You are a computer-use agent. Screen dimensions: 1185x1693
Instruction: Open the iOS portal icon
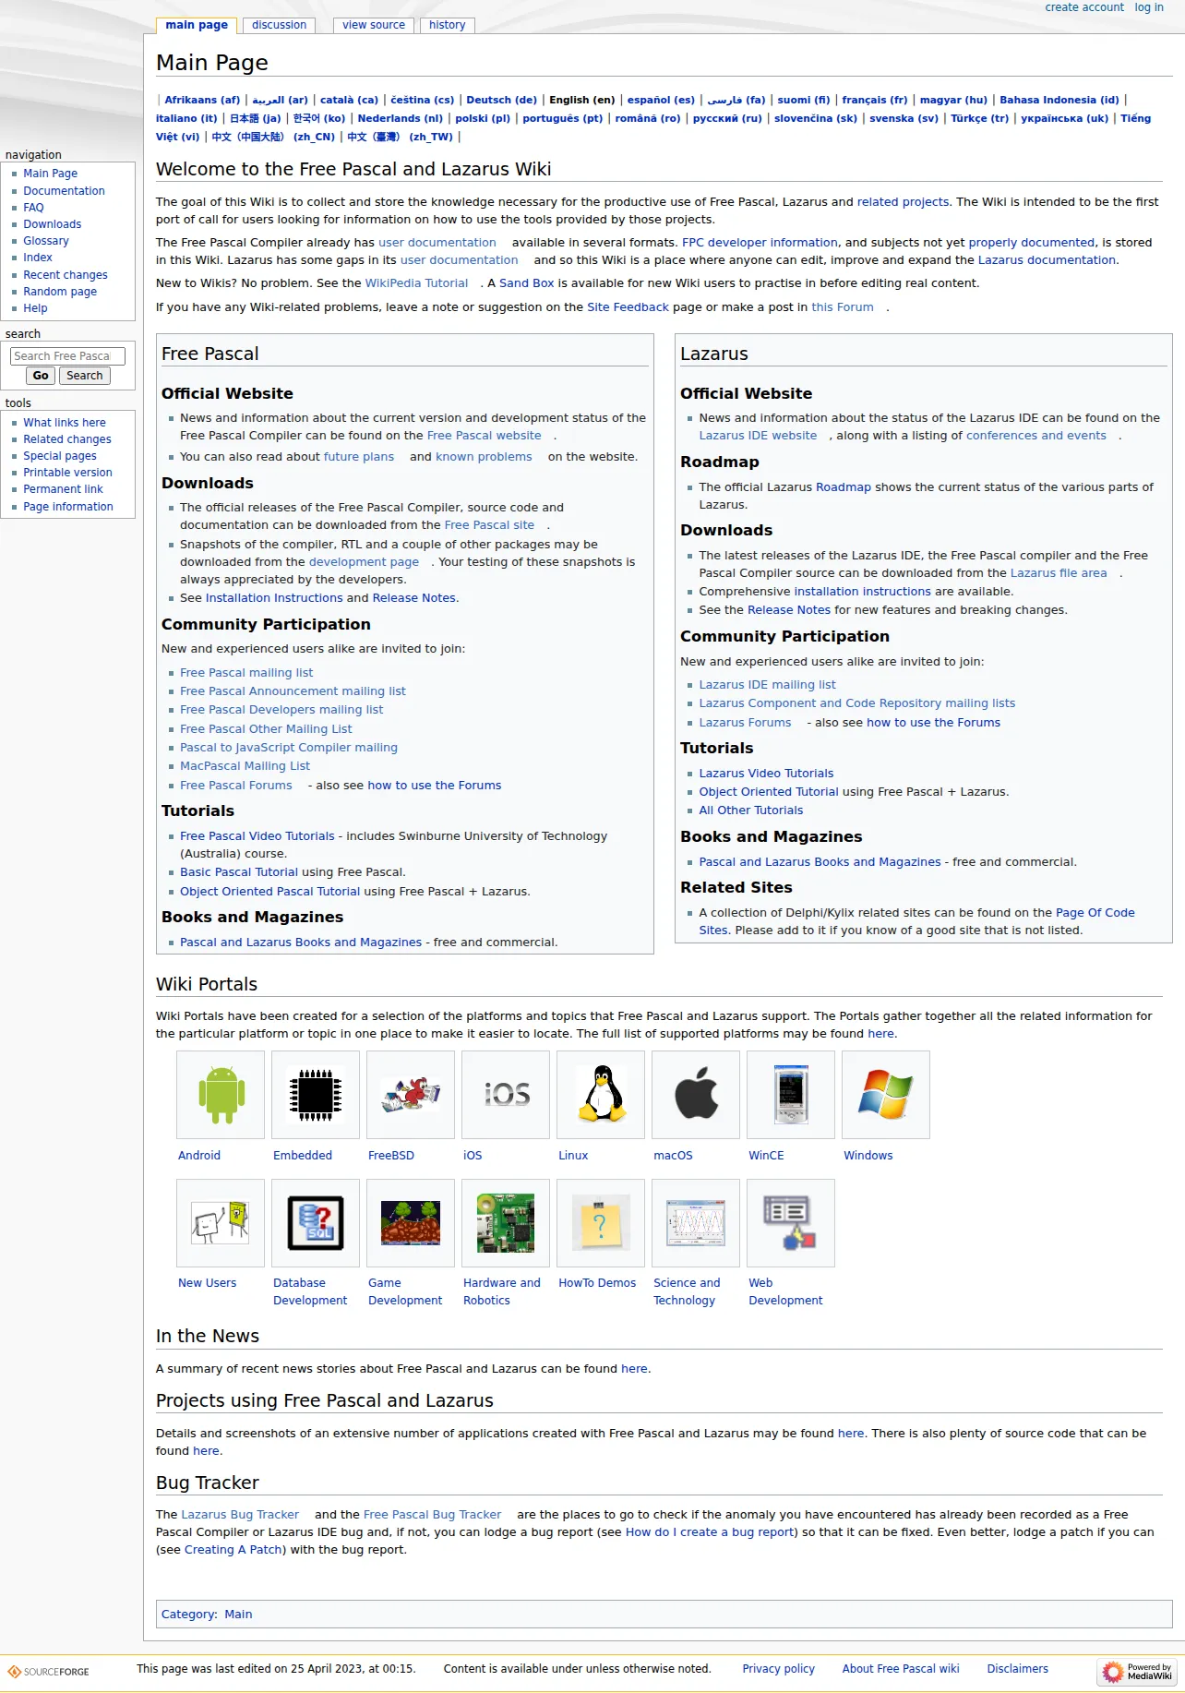pyautogui.click(x=506, y=1095)
